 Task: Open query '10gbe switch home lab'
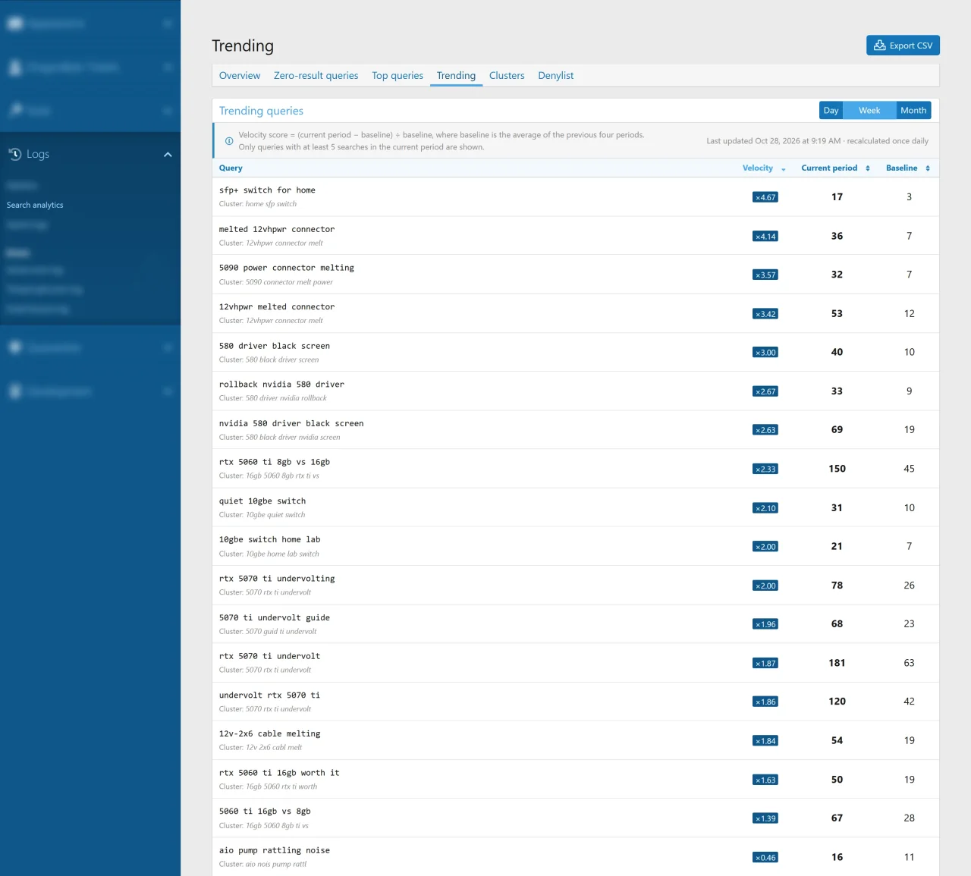pyautogui.click(x=270, y=540)
